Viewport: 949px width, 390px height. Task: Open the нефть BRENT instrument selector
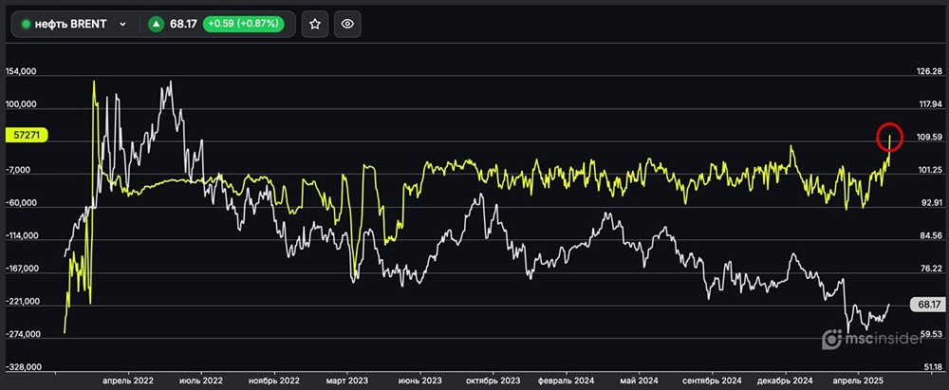coord(73,25)
